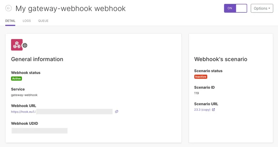Click the white handle of the ON toggle
The height and width of the screenshot is (147, 278).
pos(241,8)
